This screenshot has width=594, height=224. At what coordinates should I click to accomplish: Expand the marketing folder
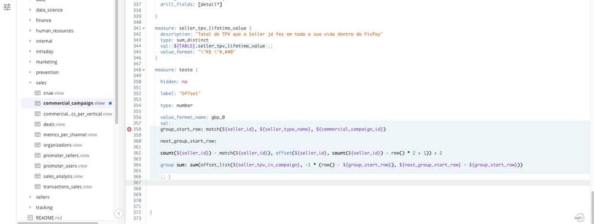pos(30,62)
